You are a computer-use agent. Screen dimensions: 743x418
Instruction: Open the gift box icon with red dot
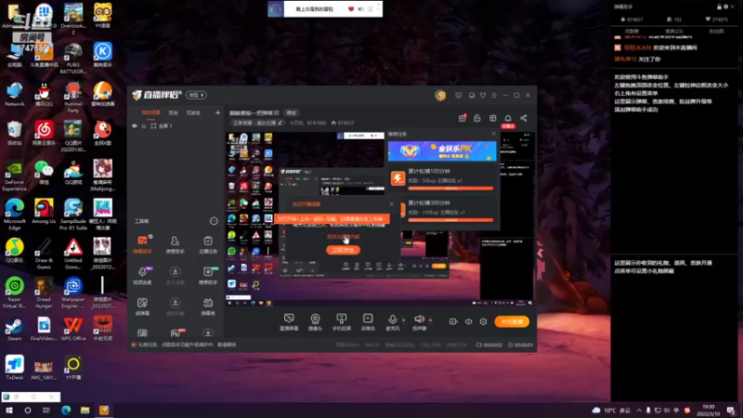pyautogui.click(x=462, y=118)
